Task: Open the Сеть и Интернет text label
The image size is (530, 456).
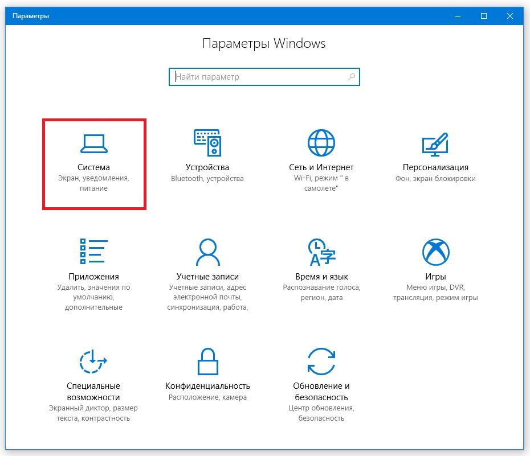Action: click(321, 167)
